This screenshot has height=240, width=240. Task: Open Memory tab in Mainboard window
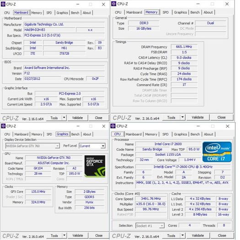coord(37,13)
